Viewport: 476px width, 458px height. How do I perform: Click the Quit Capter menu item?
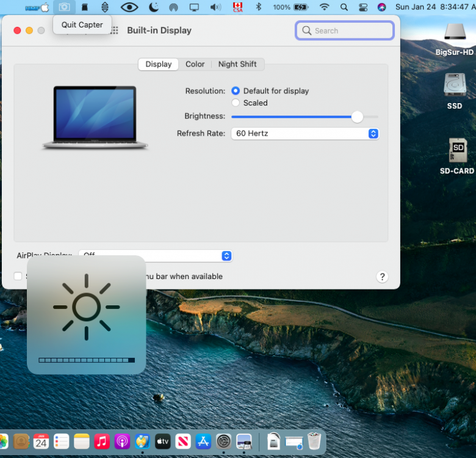[x=82, y=24]
